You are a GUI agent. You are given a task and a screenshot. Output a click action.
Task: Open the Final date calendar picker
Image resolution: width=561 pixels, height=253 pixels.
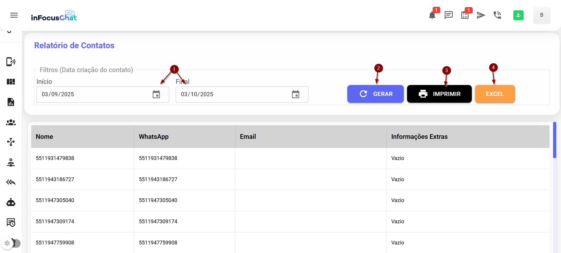pos(296,94)
